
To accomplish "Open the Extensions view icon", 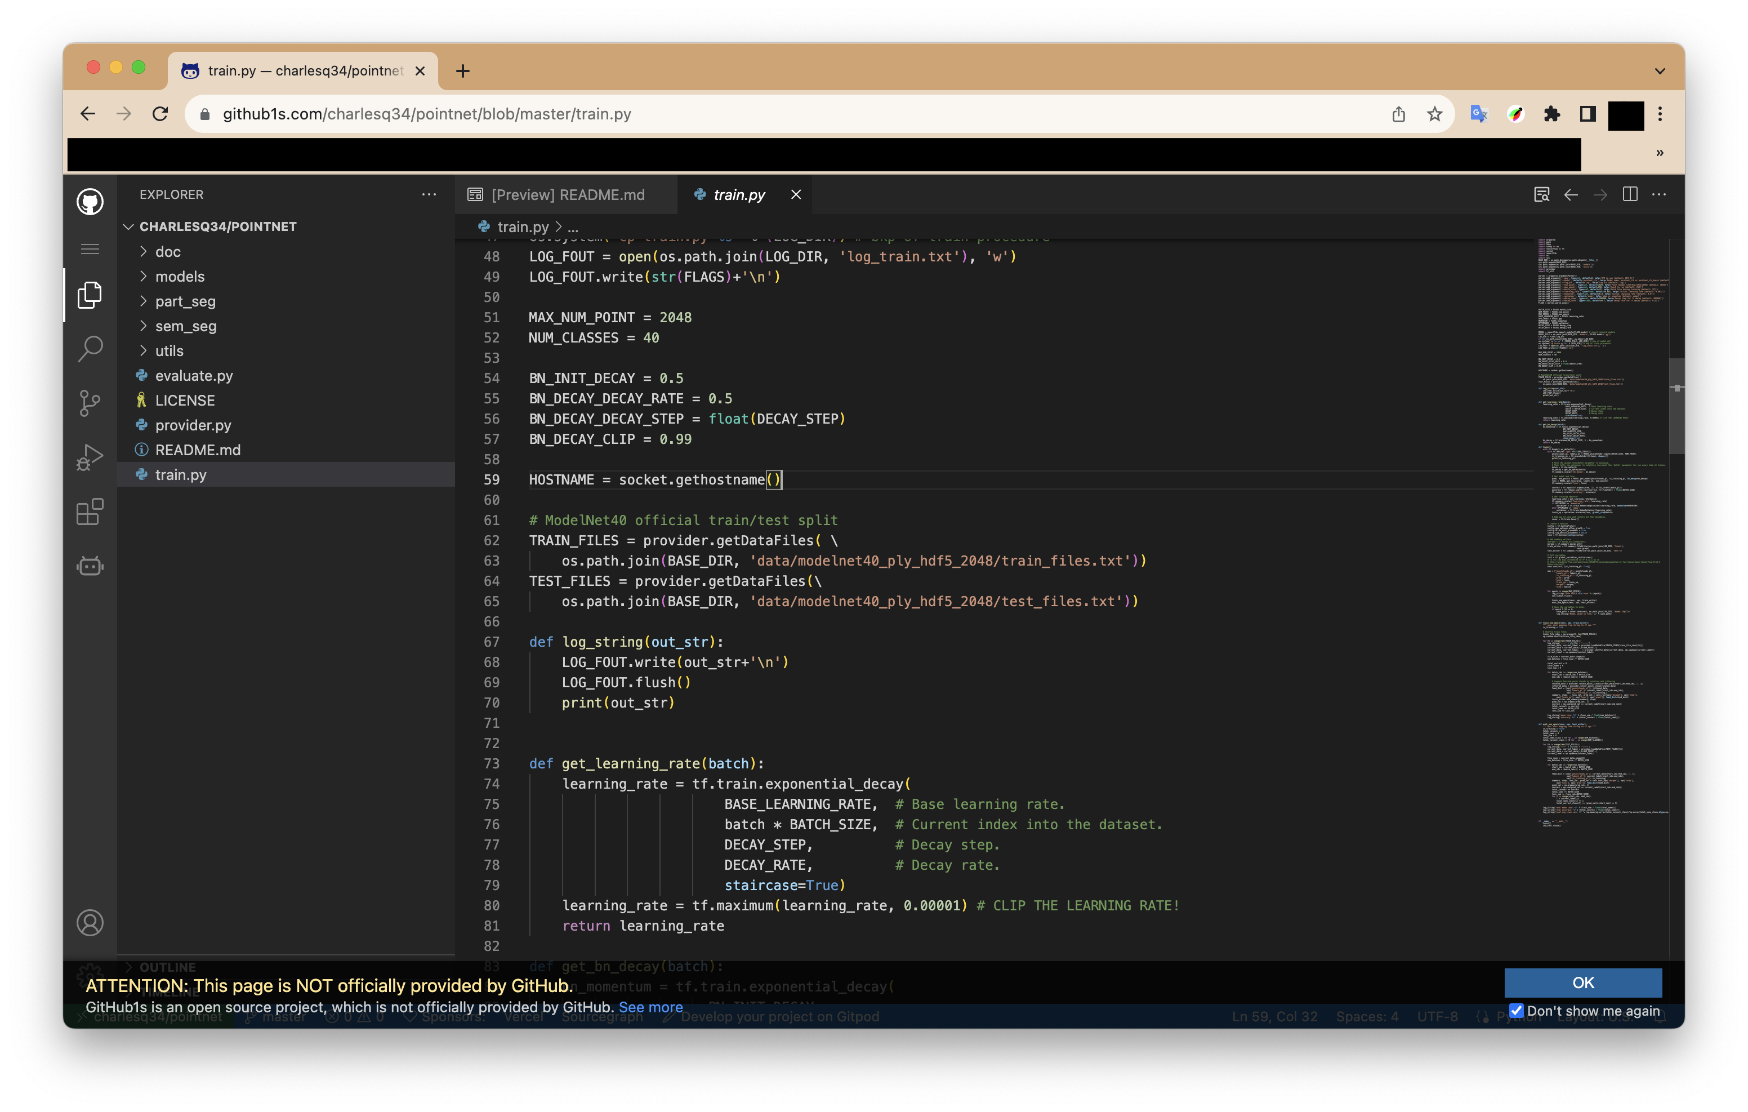I will pos(90,512).
